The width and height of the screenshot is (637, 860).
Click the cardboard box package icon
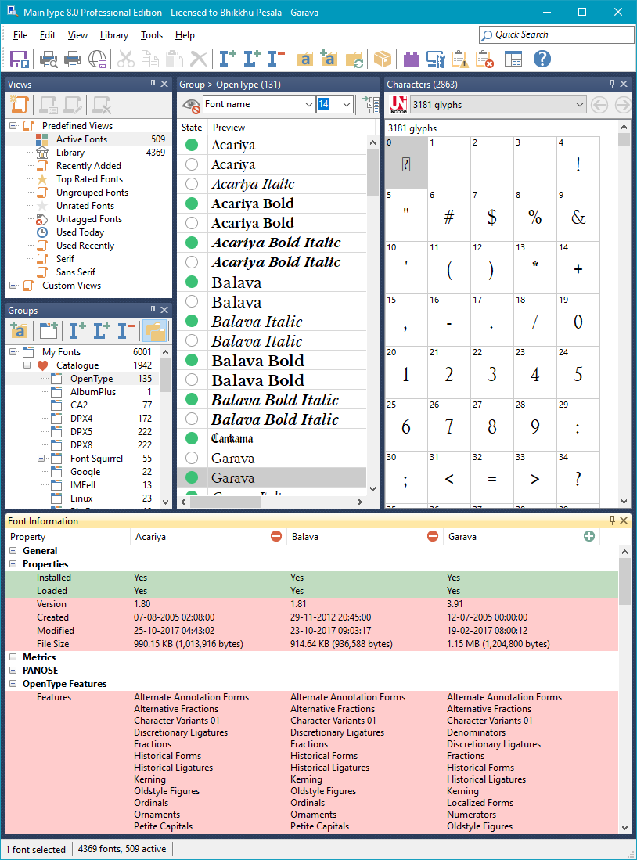point(383,59)
